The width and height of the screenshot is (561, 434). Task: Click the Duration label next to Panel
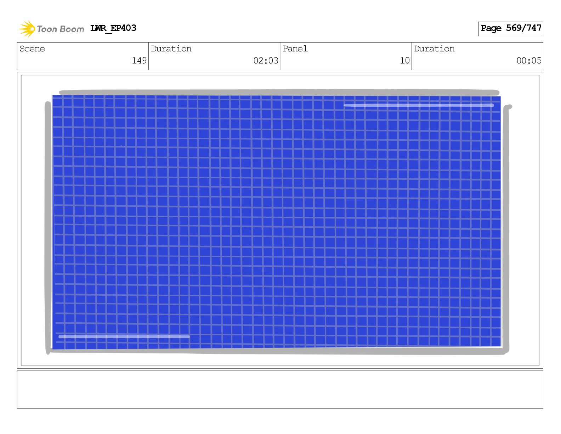pyautogui.click(x=434, y=49)
